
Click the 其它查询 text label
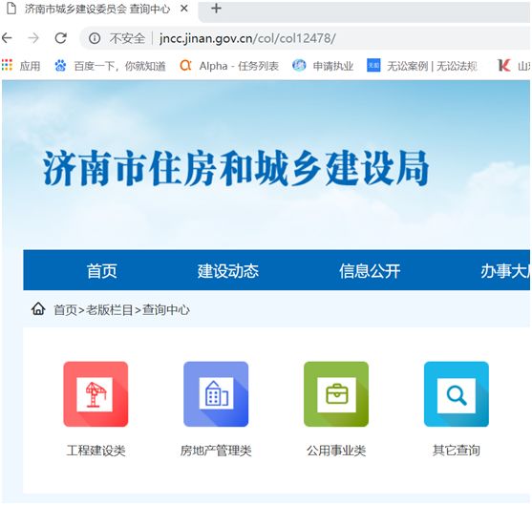click(457, 451)
